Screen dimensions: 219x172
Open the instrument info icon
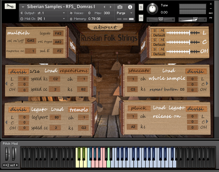[130, 7]
